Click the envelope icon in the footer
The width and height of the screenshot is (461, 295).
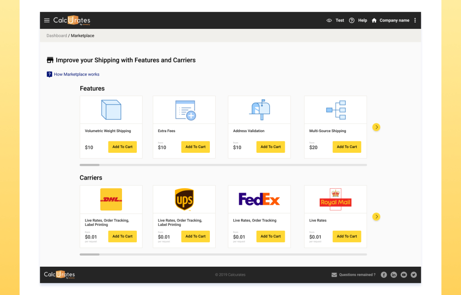coord(334,275)
